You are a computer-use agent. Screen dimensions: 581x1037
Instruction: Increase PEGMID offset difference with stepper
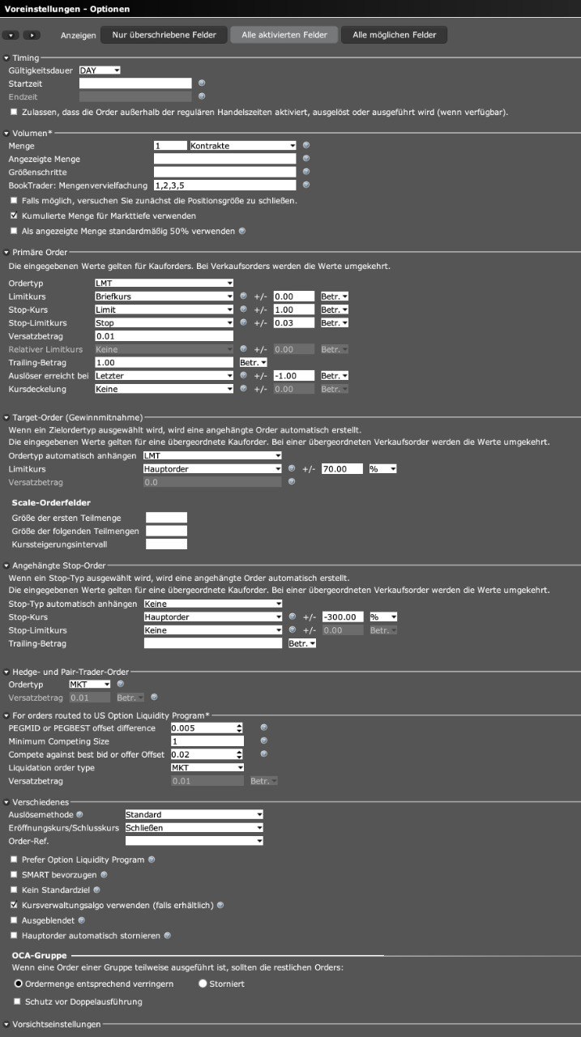[239, 725]
